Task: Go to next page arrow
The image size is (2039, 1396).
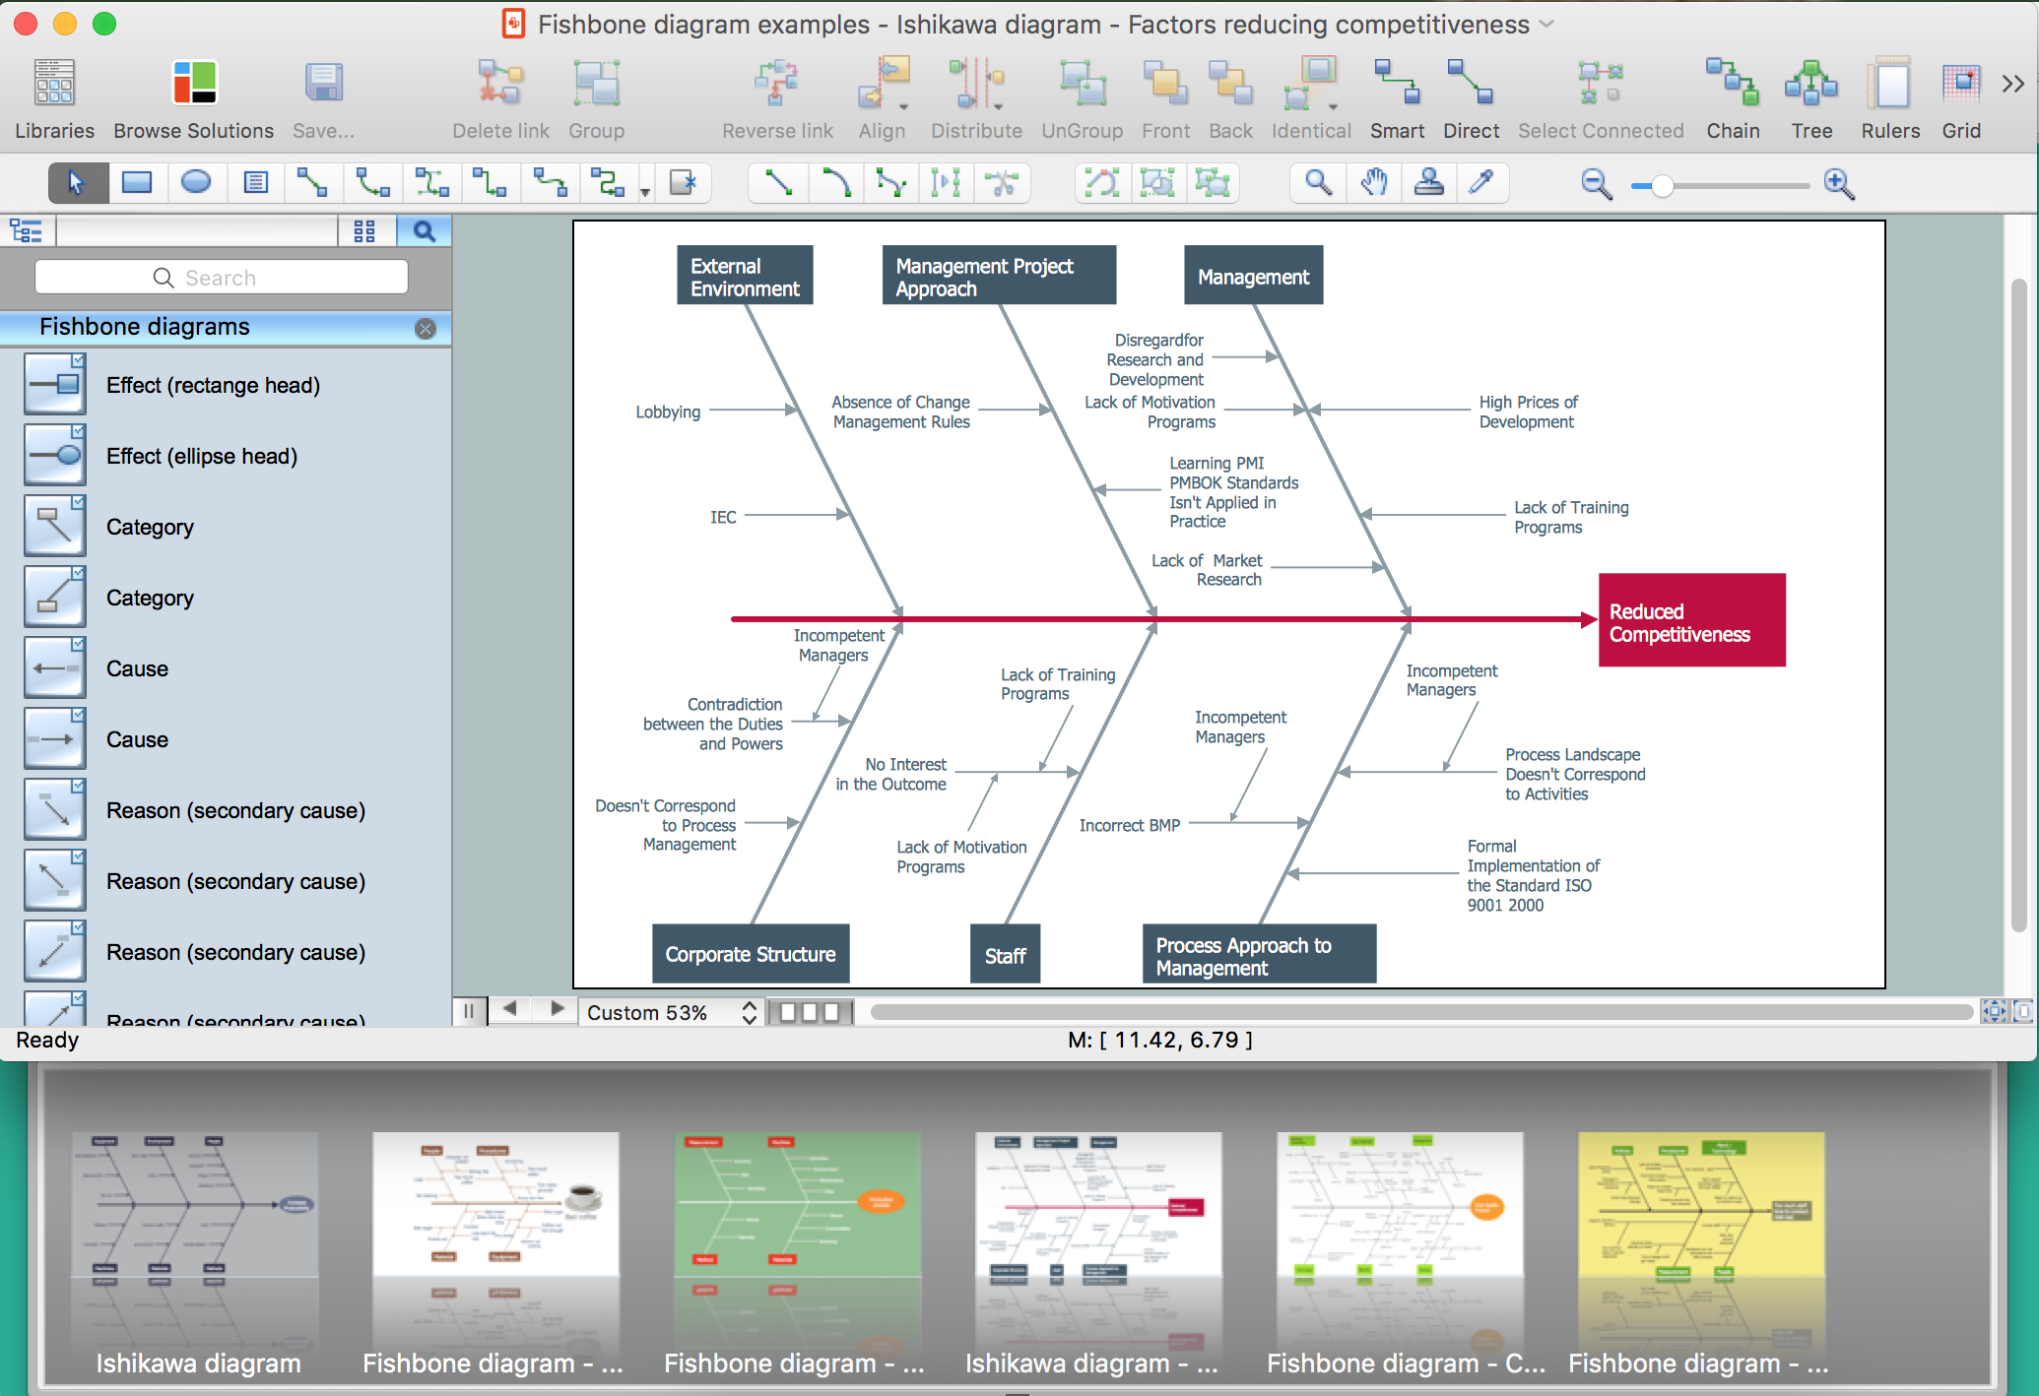Action: (x=557, y=1009)
